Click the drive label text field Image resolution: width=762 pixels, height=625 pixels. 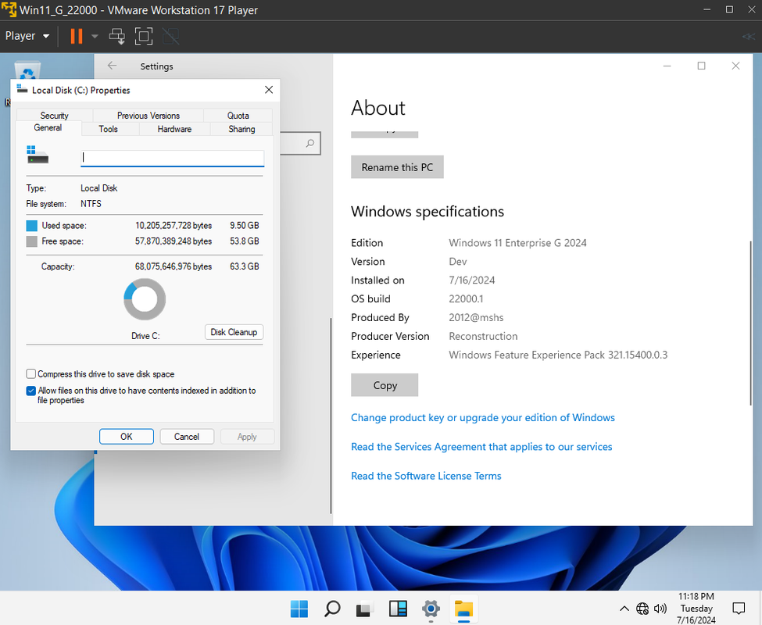(x=173, y=158)
